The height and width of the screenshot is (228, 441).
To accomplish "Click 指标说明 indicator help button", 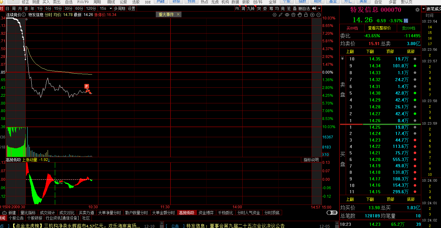I will 311,160.
